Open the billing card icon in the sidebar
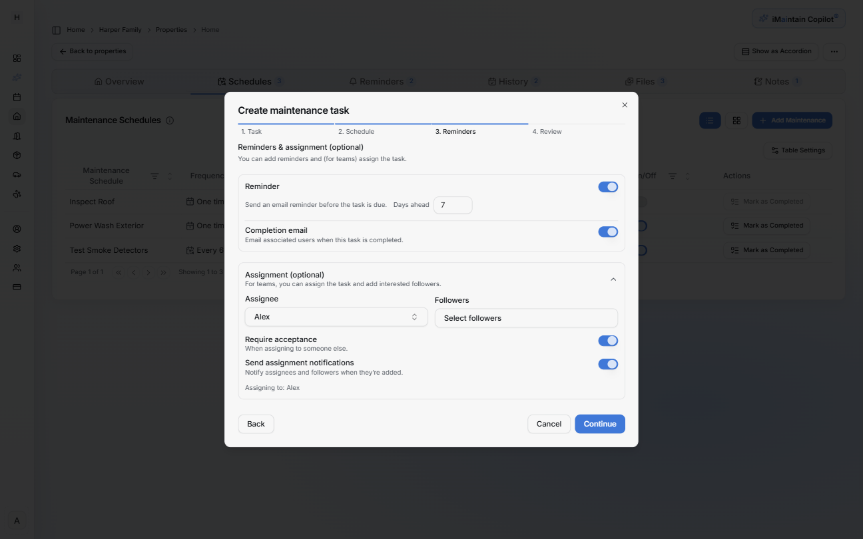The width and height of the screenshot is (863, 539). click(x=17, y=287)
